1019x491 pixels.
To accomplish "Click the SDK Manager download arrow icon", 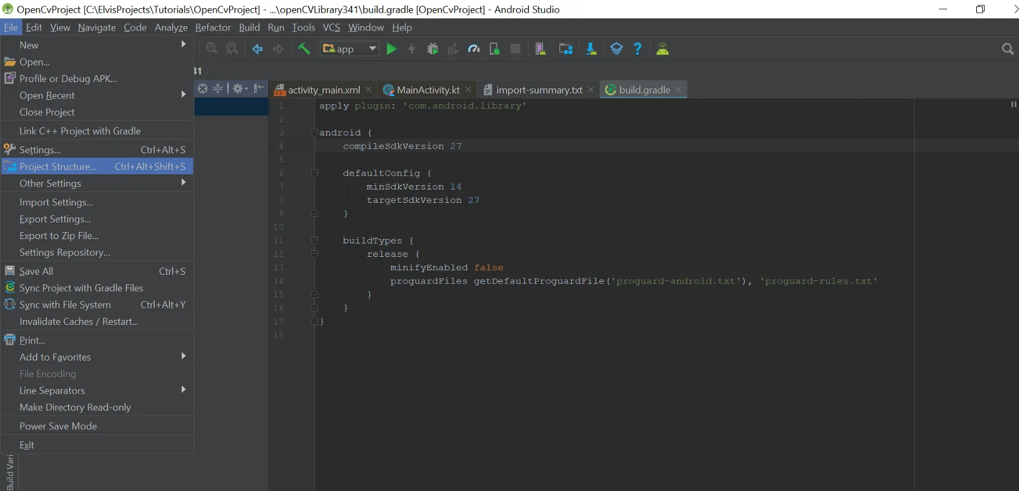I will click(591, 49).
